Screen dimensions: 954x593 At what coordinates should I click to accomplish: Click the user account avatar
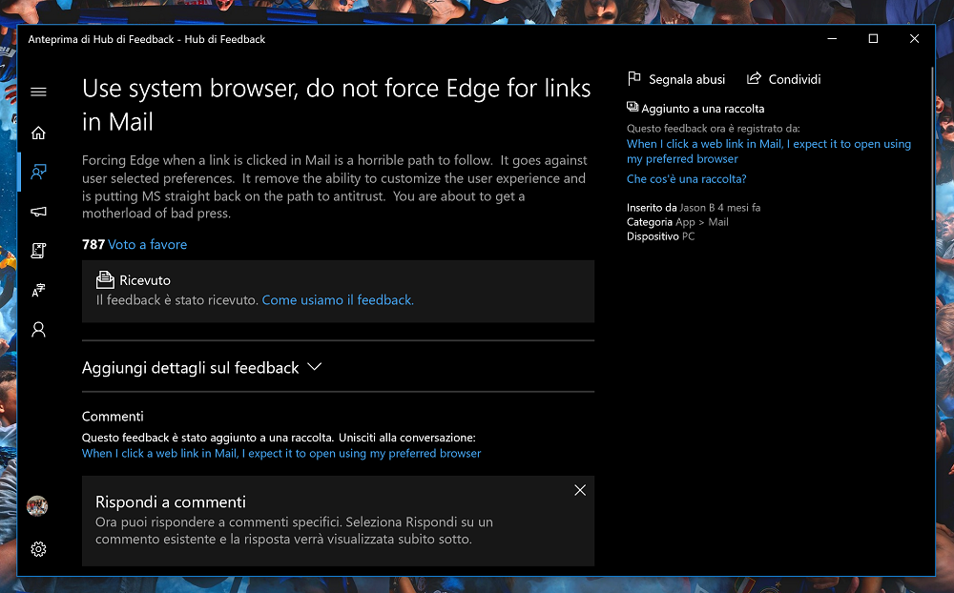(x=37, y=506)
